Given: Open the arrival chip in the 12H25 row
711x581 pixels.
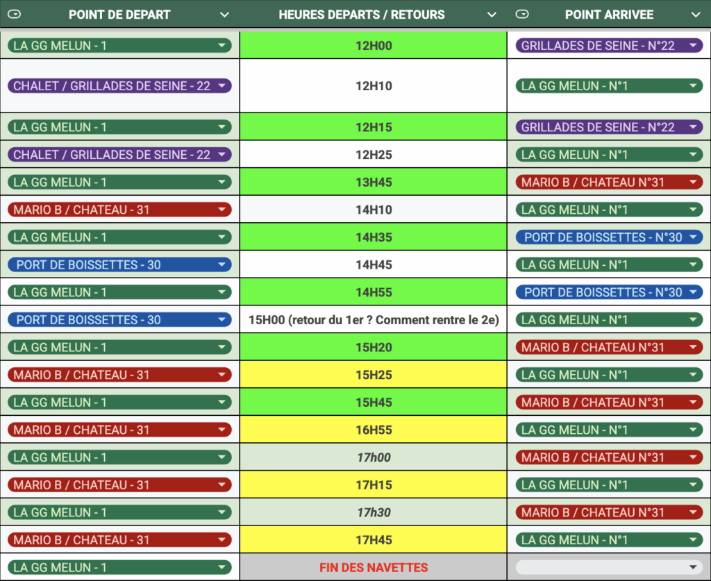Looking at the screenshot, I should (x=609, y=155).
